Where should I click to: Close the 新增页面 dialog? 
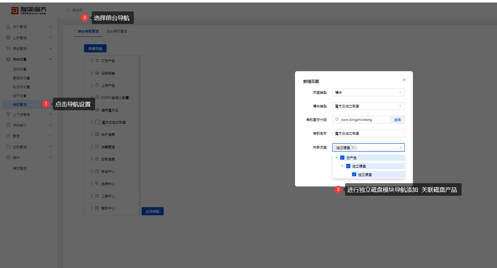click(404, 80)
